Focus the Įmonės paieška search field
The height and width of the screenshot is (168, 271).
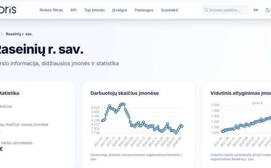point(225,10)
